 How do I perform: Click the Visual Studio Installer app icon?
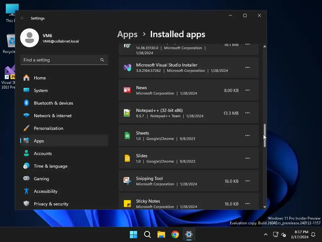click(x=127, y=67)
